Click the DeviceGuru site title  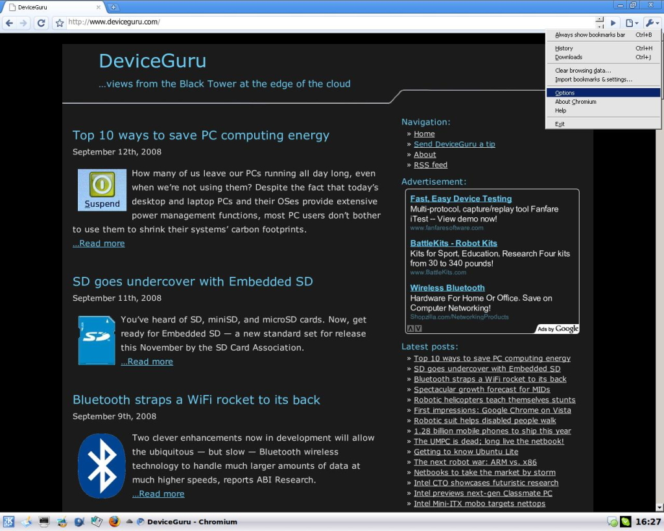click(x=152, y=61)
